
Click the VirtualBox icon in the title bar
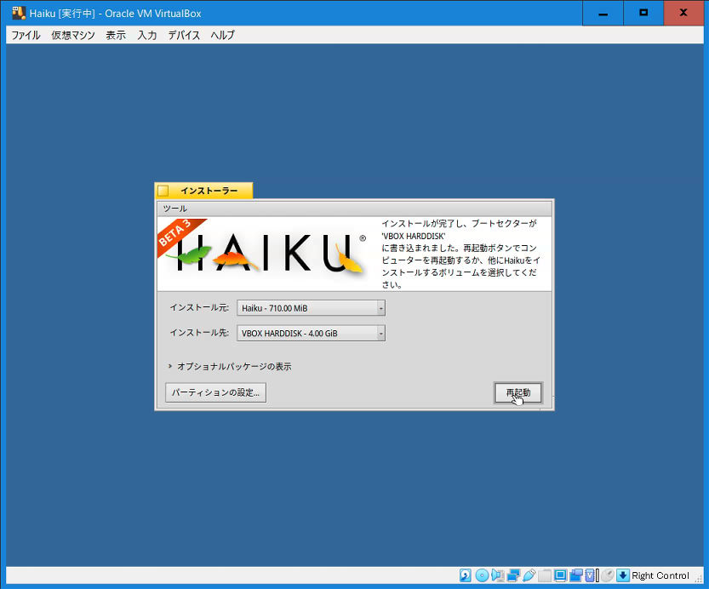pos(19,13)
